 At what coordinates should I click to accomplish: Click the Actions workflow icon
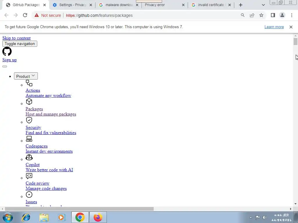point(29,83)
